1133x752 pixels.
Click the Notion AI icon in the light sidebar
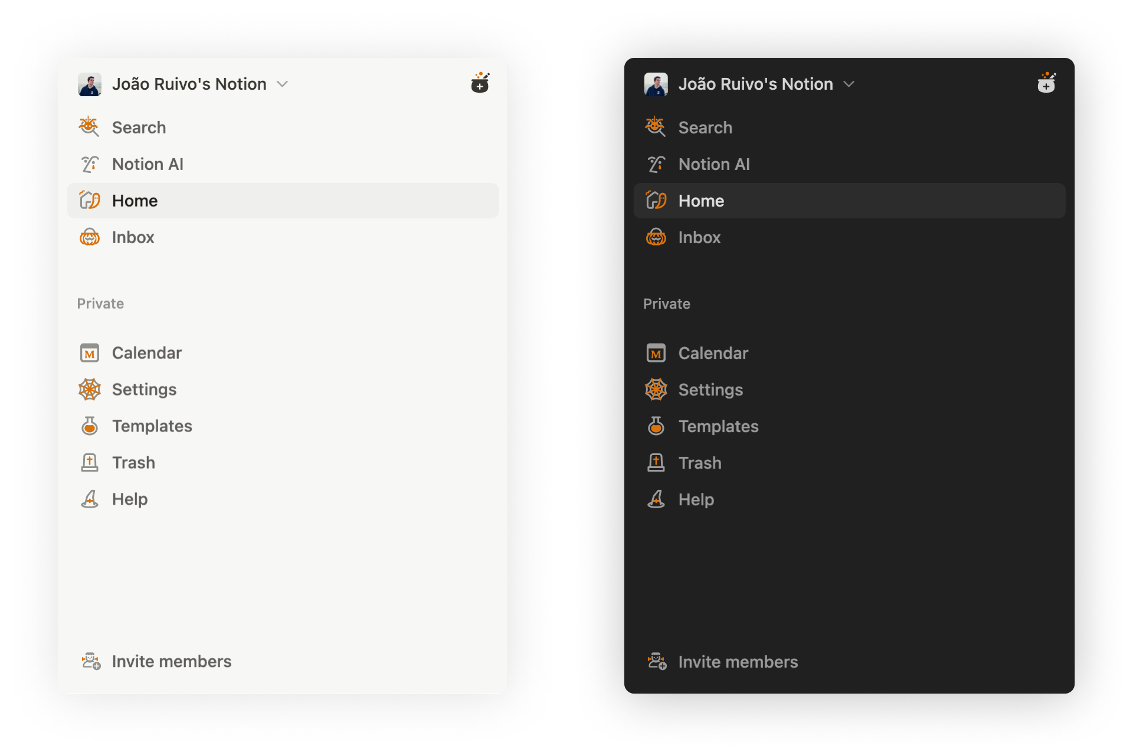90,164
